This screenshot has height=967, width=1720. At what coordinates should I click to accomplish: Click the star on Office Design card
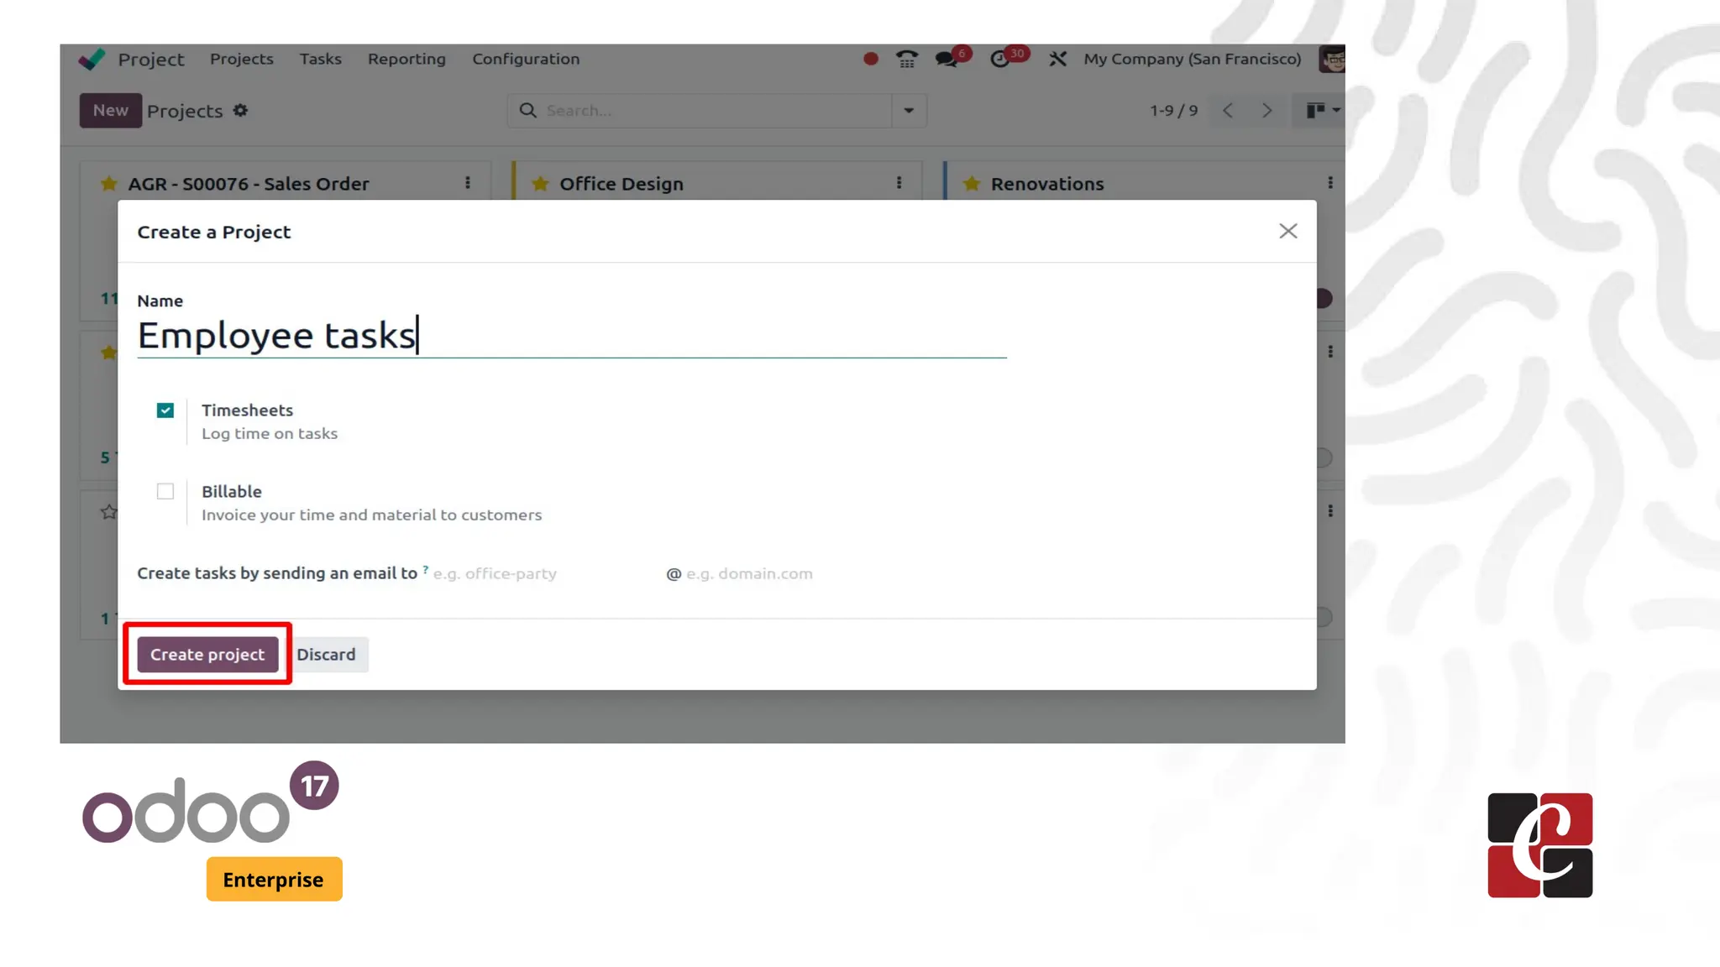point(540,184)
